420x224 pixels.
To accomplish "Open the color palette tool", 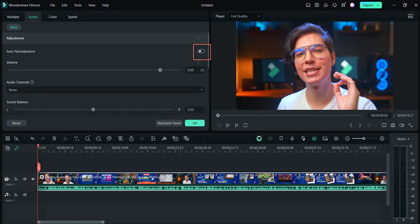I will click(x=109, y=139).
